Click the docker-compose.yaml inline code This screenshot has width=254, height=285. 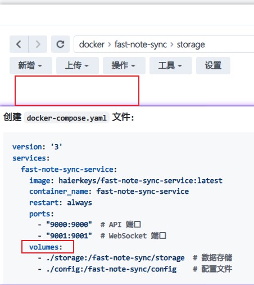[67, 118]
